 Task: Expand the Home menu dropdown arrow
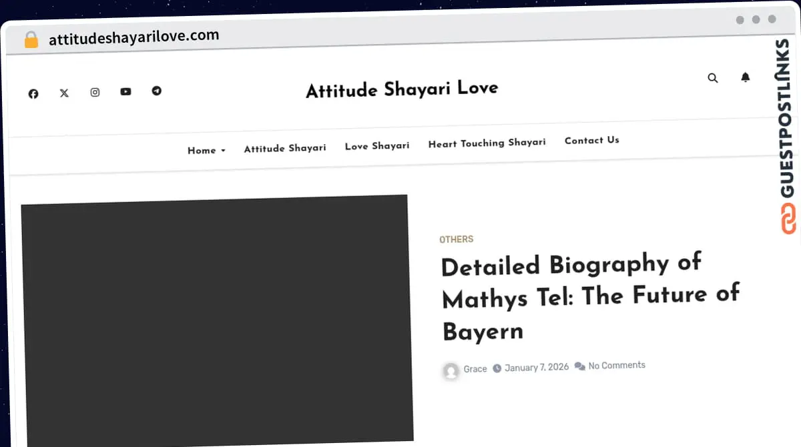click(x=223, y=151)
